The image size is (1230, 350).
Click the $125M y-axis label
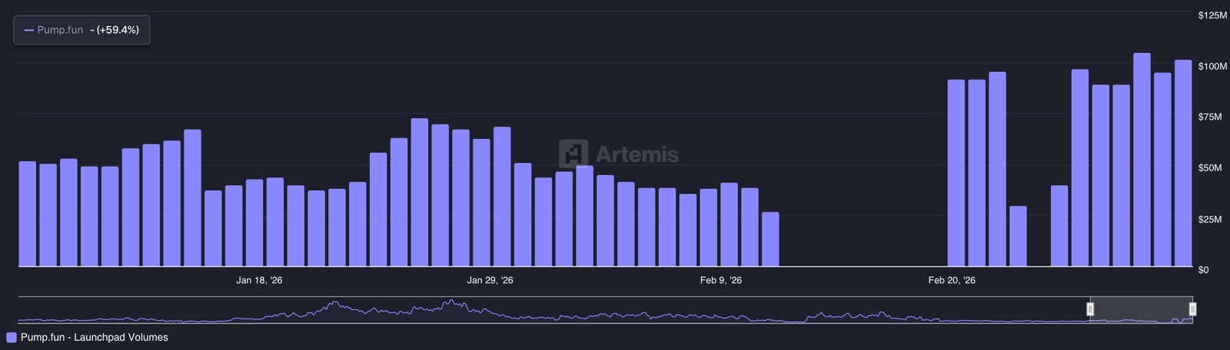pos(1212,15)
